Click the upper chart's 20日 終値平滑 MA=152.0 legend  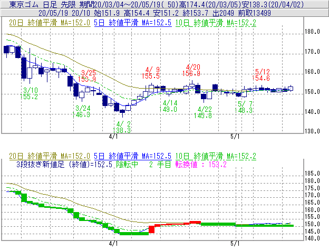coord(50,23)
